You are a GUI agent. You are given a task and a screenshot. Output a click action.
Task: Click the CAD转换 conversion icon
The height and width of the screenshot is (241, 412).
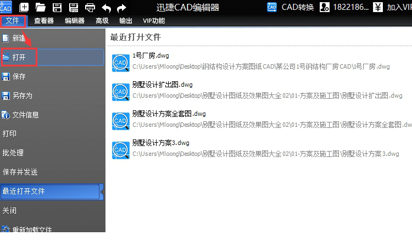tap(272, 7)
